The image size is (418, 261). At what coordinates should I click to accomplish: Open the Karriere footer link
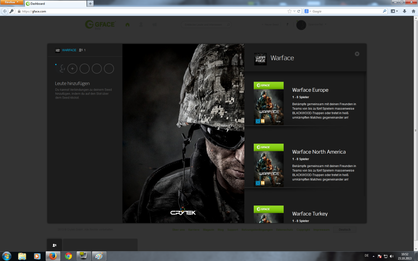[x=194, y=230]
